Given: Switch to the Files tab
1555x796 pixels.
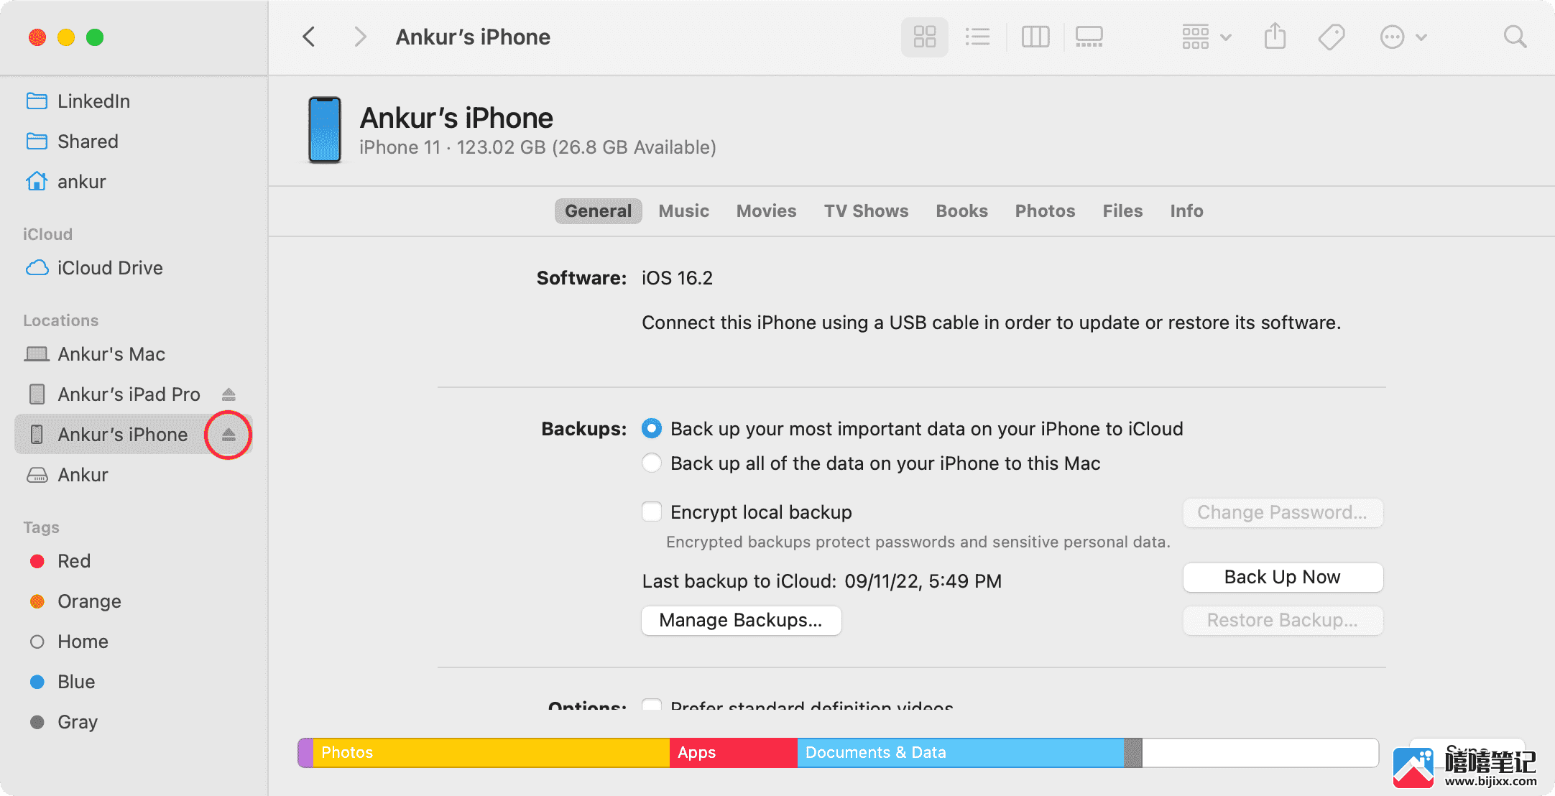Looking at the screenshot, I should coord(1122,211).
